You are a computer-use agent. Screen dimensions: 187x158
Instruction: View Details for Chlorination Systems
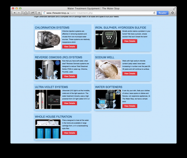(x=70, y=47)
